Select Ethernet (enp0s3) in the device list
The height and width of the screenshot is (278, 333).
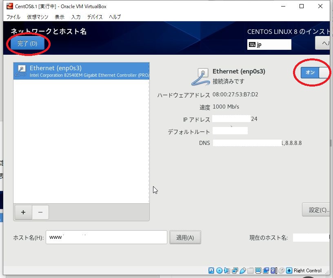pyautogui.click(x=81, y=71)
